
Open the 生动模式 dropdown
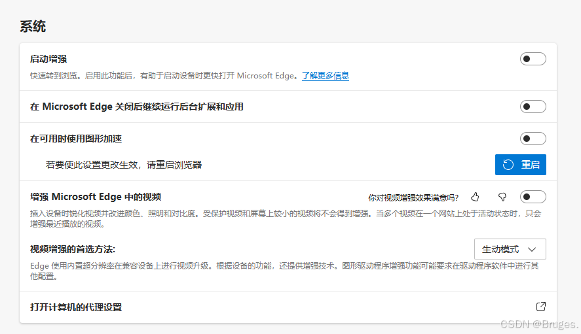pyautogui.click(x=510, y=249)
